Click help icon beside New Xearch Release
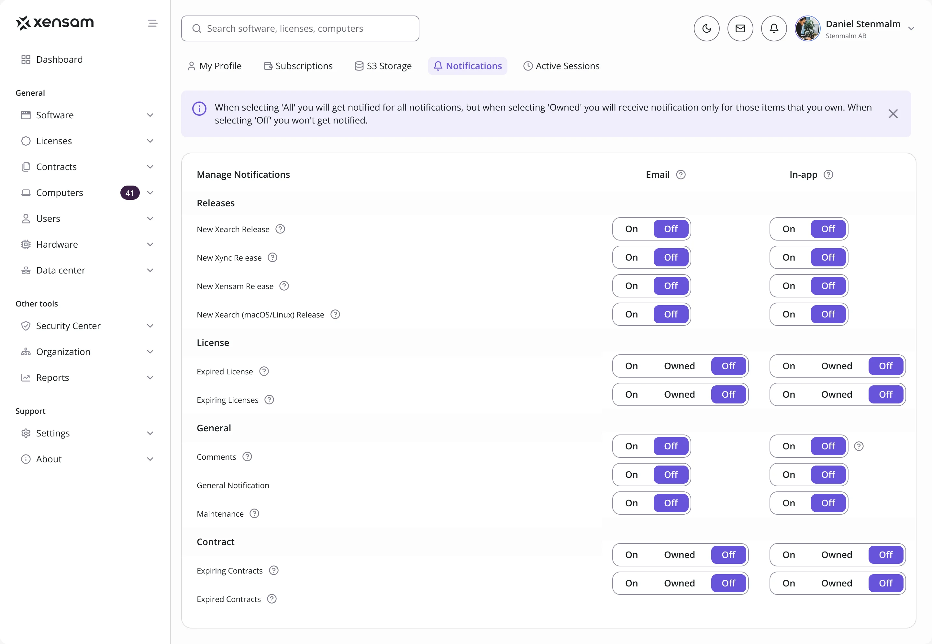 coord(280,229)
